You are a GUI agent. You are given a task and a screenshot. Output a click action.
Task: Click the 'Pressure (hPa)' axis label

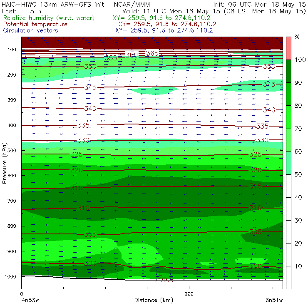click(x=4, y=163)
